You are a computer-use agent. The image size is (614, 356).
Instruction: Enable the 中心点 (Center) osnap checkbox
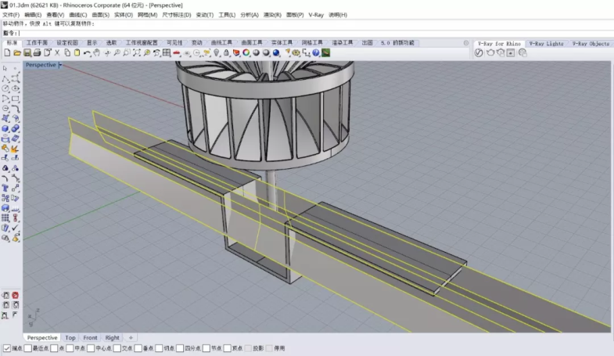(90, 348)
